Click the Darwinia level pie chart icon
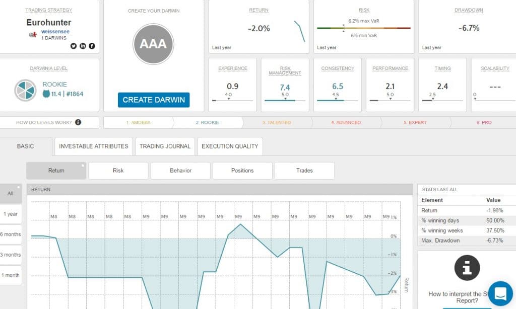This screenshot has height=309, width=516. [x=24, y=90]
